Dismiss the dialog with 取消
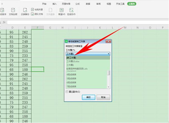Screen dimensions: 169x123 pos(103,97)
